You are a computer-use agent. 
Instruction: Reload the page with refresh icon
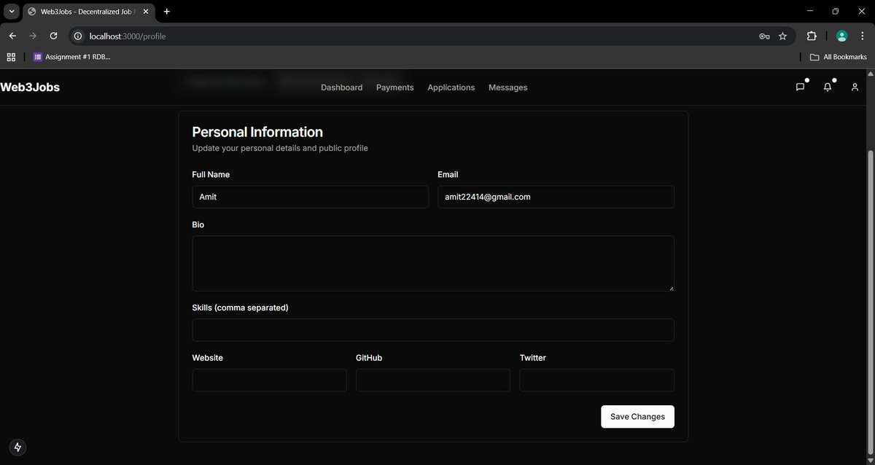[x=53, y=36]
